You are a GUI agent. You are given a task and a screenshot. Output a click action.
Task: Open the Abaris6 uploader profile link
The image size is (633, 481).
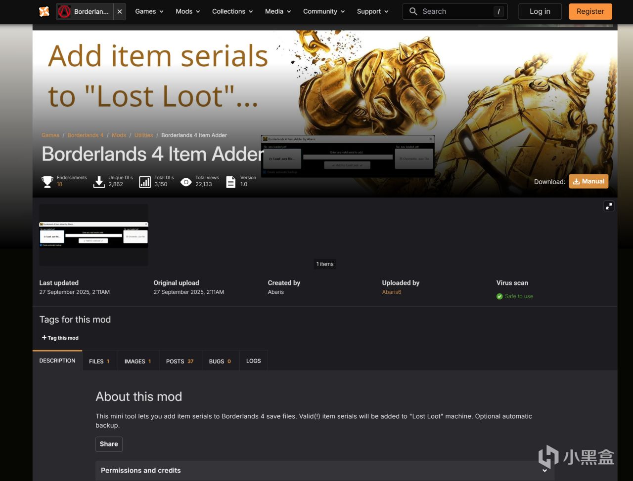pos(392,292)
